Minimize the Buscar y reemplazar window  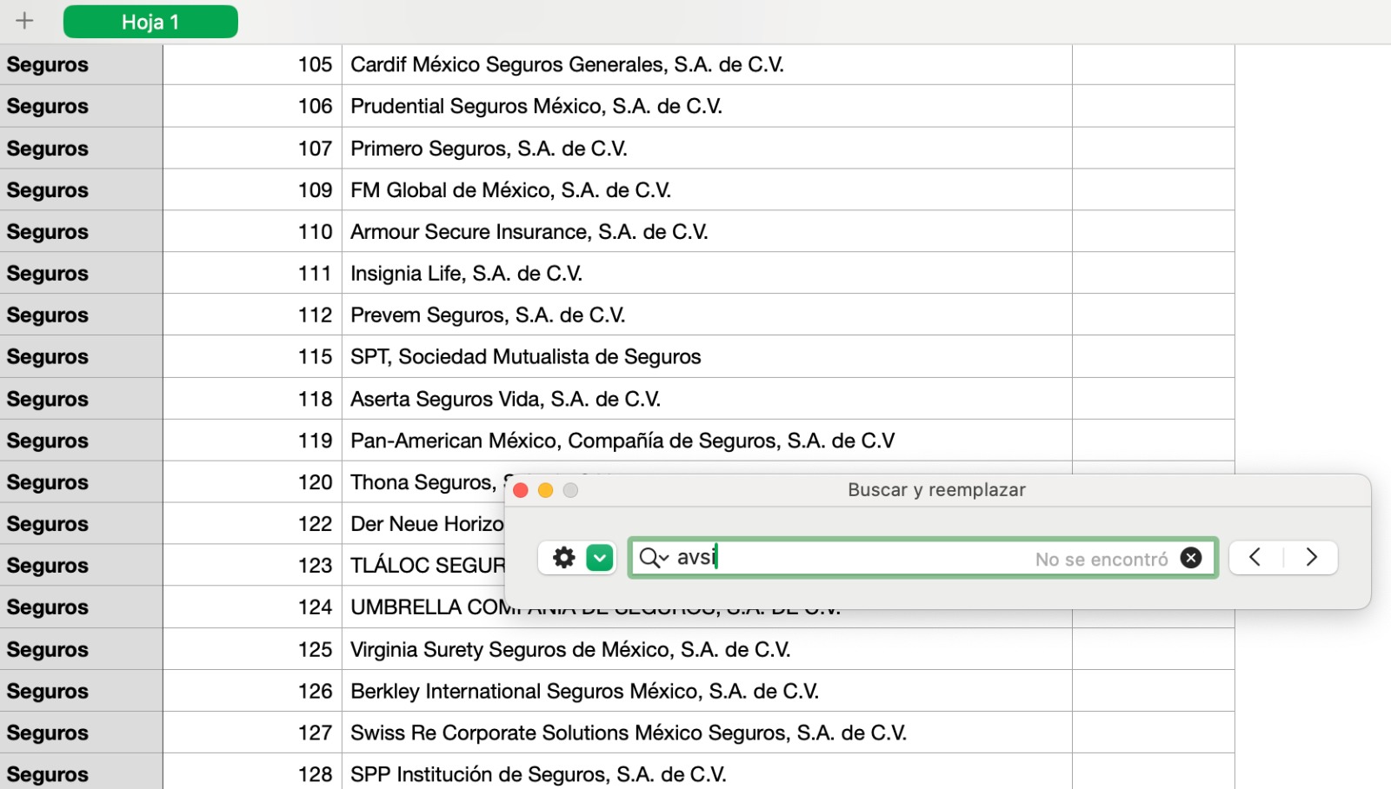click(546, 490)
